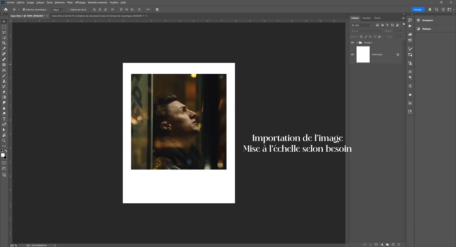The width and height of the screenshot is (456, 247).
Task: Select the Spot Healing Brush tool
Action: (4, 54)
